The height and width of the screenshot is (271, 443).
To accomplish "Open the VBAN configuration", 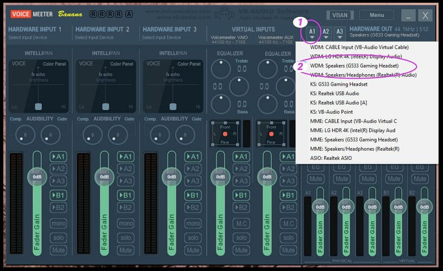I will click(x=340, y=15).
